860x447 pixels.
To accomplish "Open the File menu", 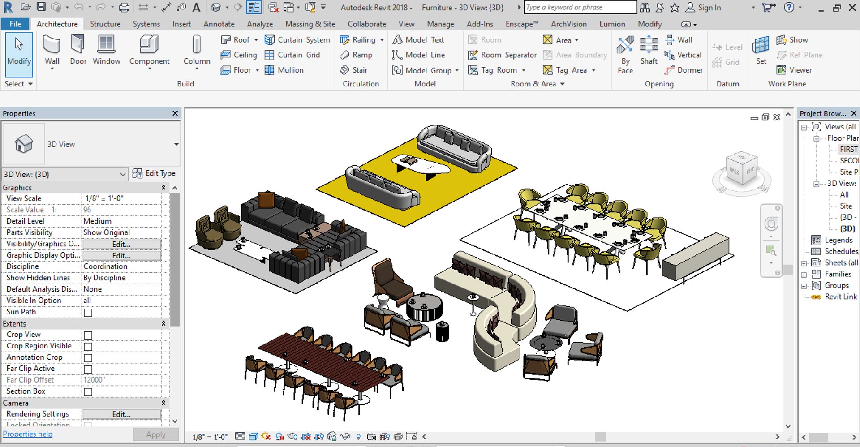I will click(x=15, y=24).
